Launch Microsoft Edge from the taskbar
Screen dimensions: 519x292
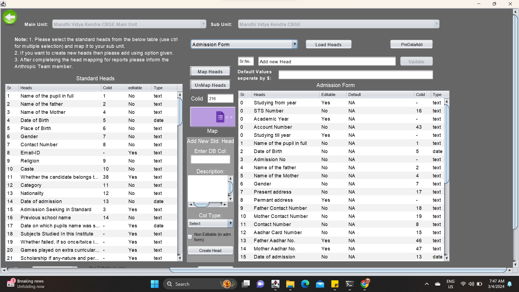[x=305, y=284]
